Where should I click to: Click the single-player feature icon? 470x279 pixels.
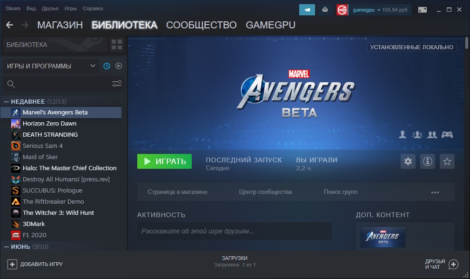[x=403, y=134]
